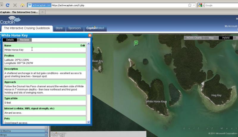Close the White Horse Key popup

90,35
